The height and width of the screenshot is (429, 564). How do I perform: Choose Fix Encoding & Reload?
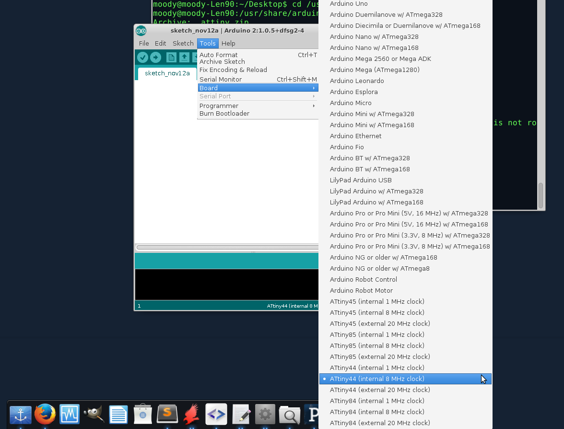[x=258, y=70]
